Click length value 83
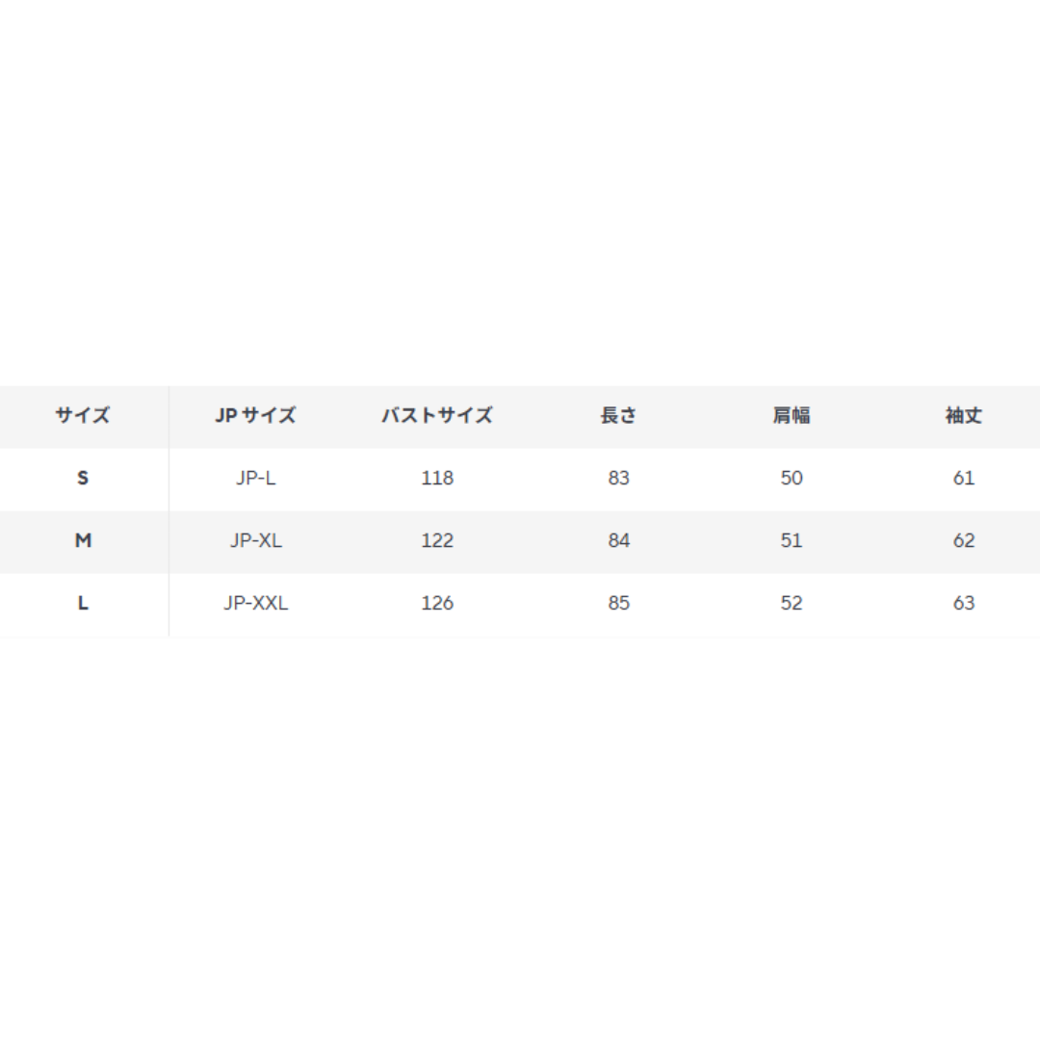This screenshot has width=1040, height=1040. tap(618, 478)
